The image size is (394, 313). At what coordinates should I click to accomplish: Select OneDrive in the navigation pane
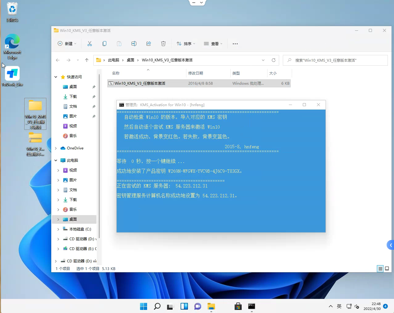tap(72, 148)
